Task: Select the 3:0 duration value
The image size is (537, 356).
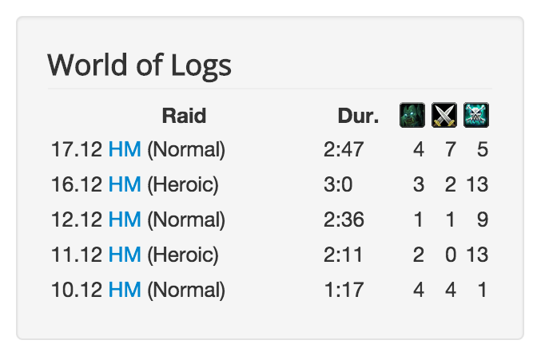Action: (338, 184)
